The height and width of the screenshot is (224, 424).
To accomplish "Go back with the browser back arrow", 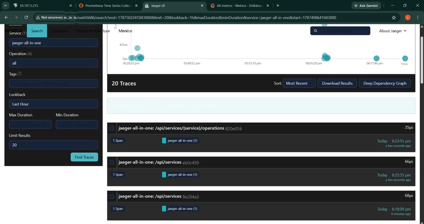I will (x=6, y=18).
